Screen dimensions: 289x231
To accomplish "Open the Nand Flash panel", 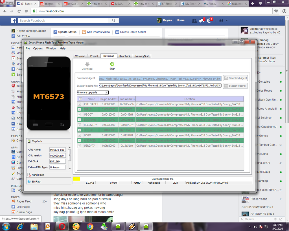I will tap(38, 175).
